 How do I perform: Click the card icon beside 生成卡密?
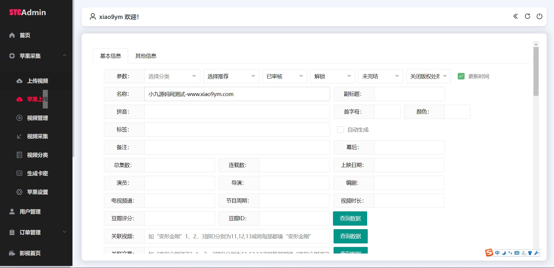19,173
